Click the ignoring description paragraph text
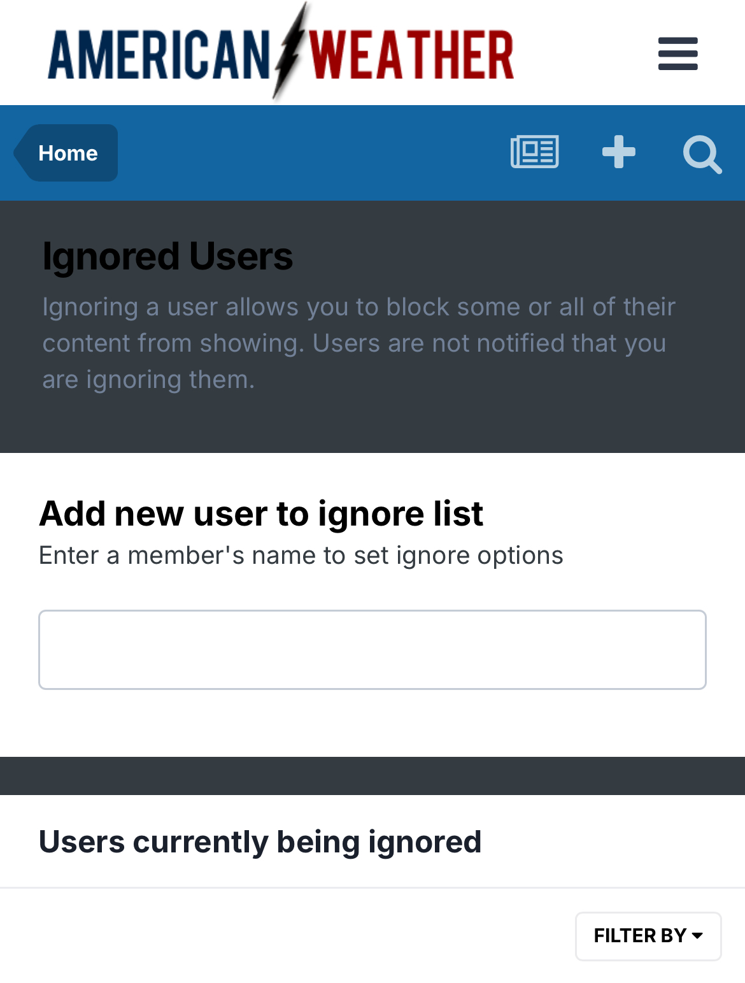The image size is (745, 983). tap(358, 343)
